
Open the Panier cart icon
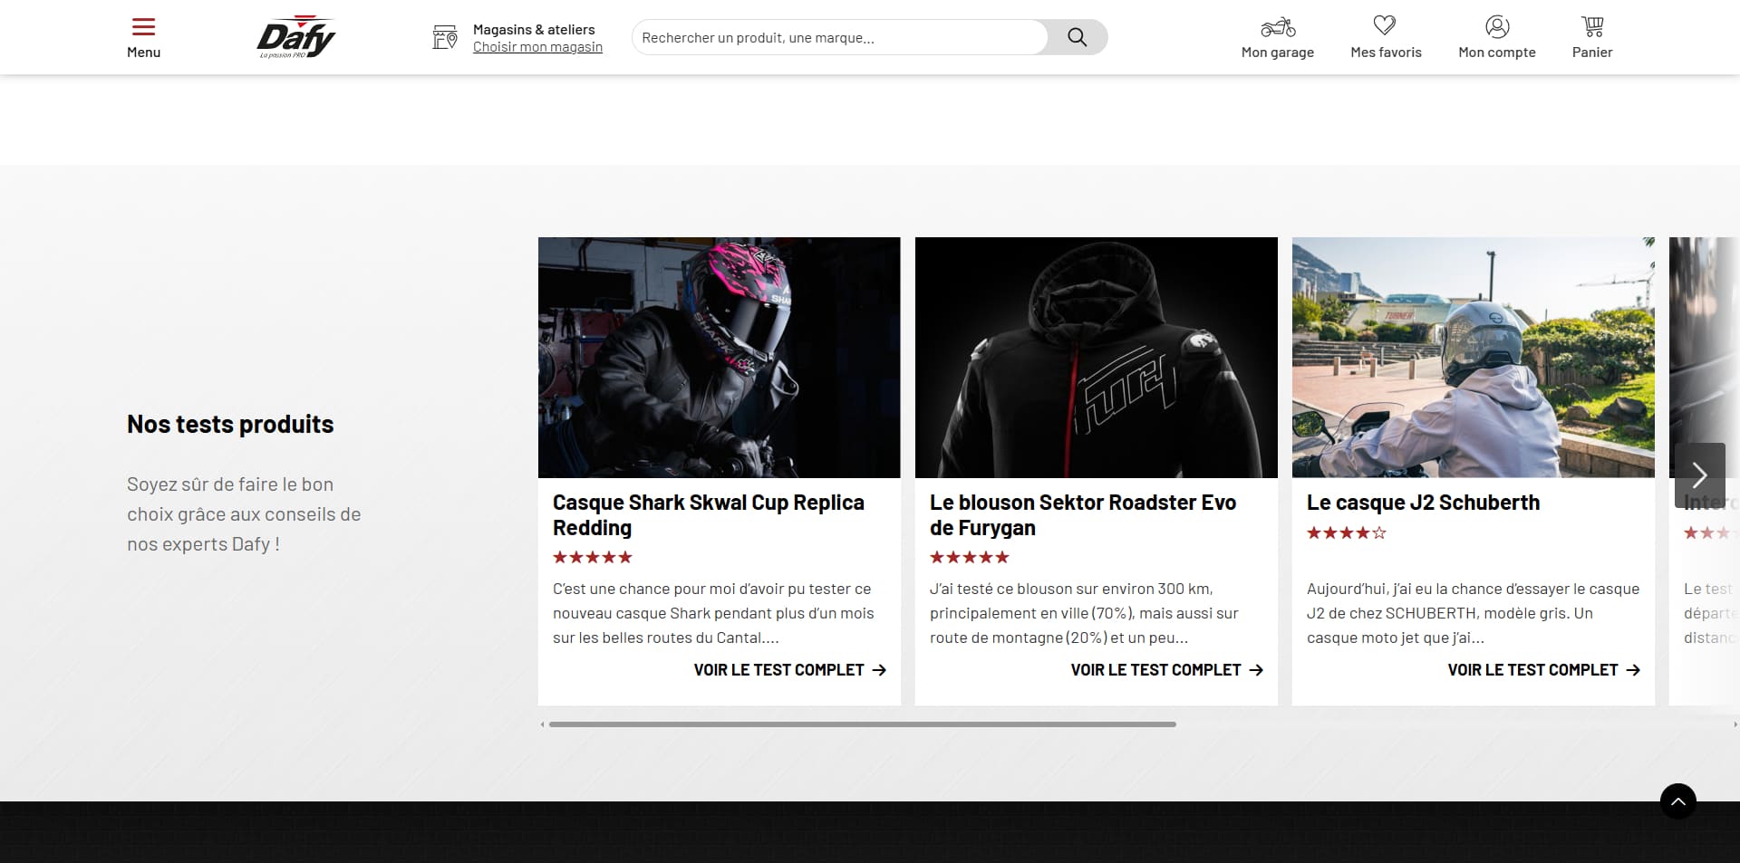point(1592,26)
